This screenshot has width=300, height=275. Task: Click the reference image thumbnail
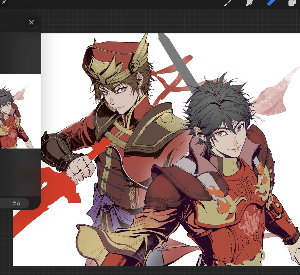click(x=20, y=111)
